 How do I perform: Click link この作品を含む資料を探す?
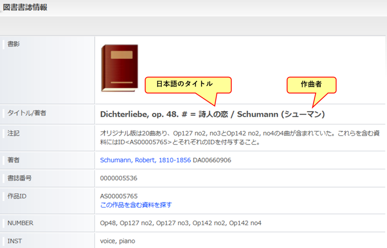[136, 205]
